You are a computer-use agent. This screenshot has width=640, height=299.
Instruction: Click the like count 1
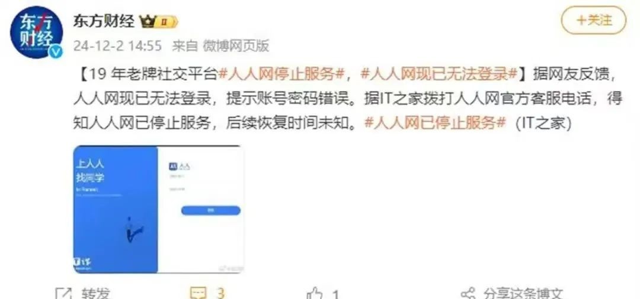click(x=335, y=294)
